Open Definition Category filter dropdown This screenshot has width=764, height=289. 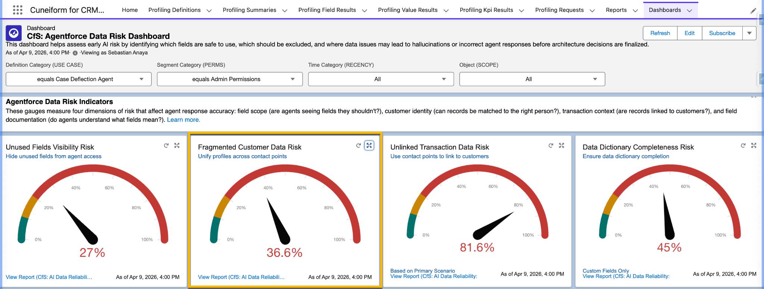(79, 79)
